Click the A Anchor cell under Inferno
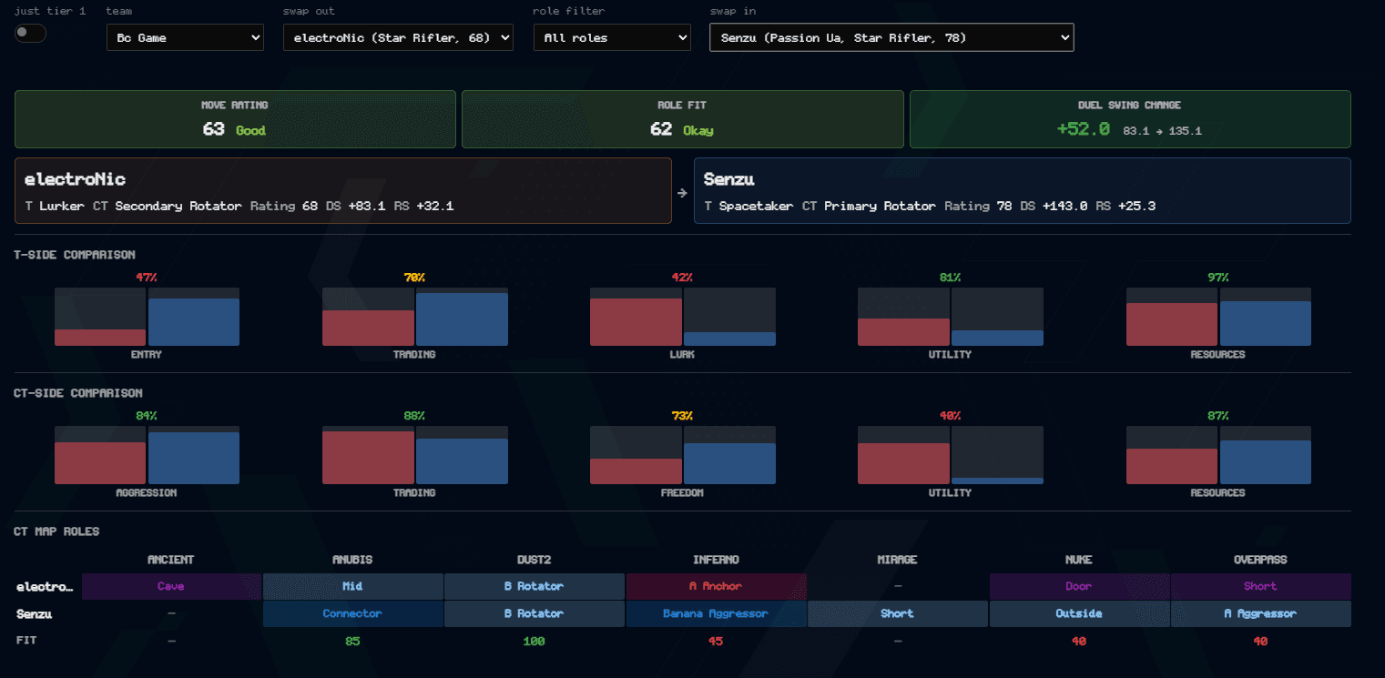Screen dimensions: 1385x678 coord(716,586)
